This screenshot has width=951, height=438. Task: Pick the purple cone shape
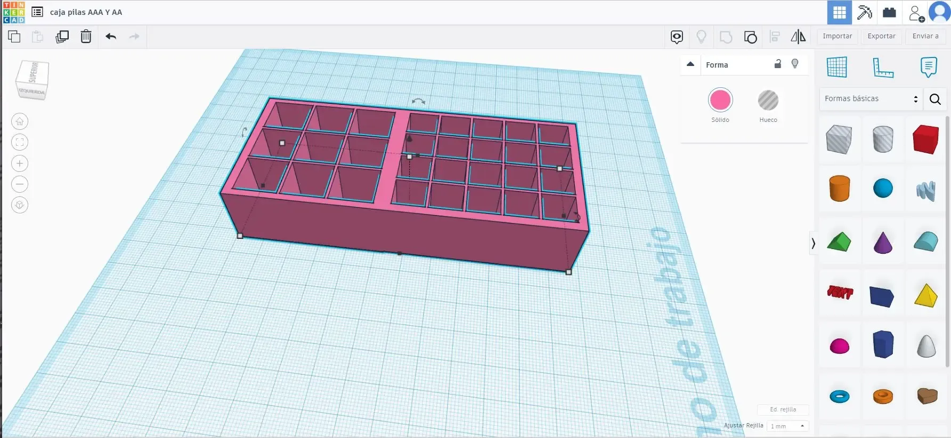883,242
